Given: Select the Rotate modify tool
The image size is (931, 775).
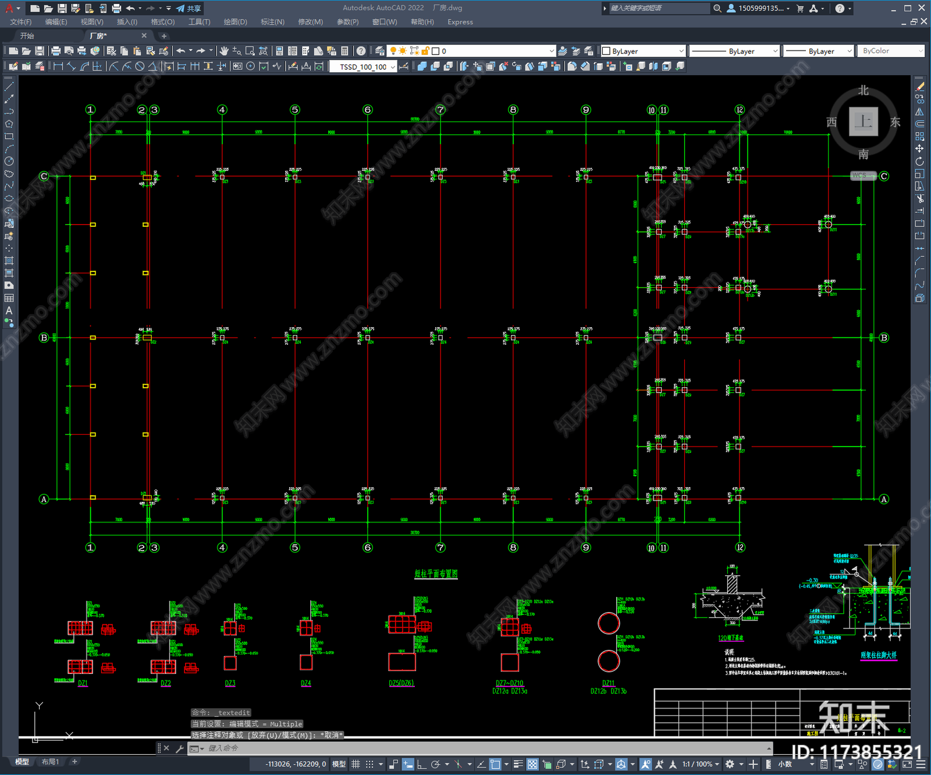Looking at the screenshot, I should 919,161.
